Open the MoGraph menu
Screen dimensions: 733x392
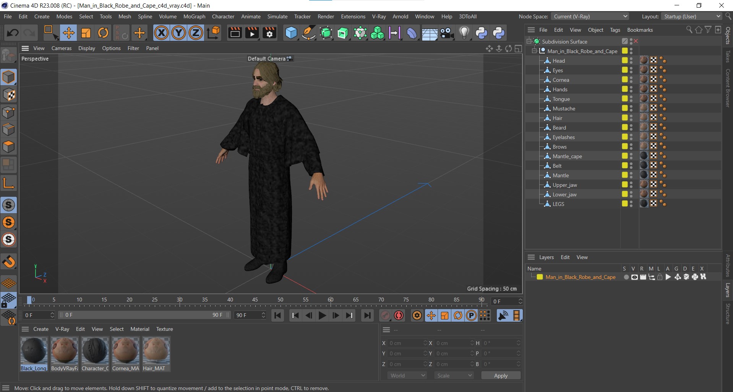pos(194,16)
